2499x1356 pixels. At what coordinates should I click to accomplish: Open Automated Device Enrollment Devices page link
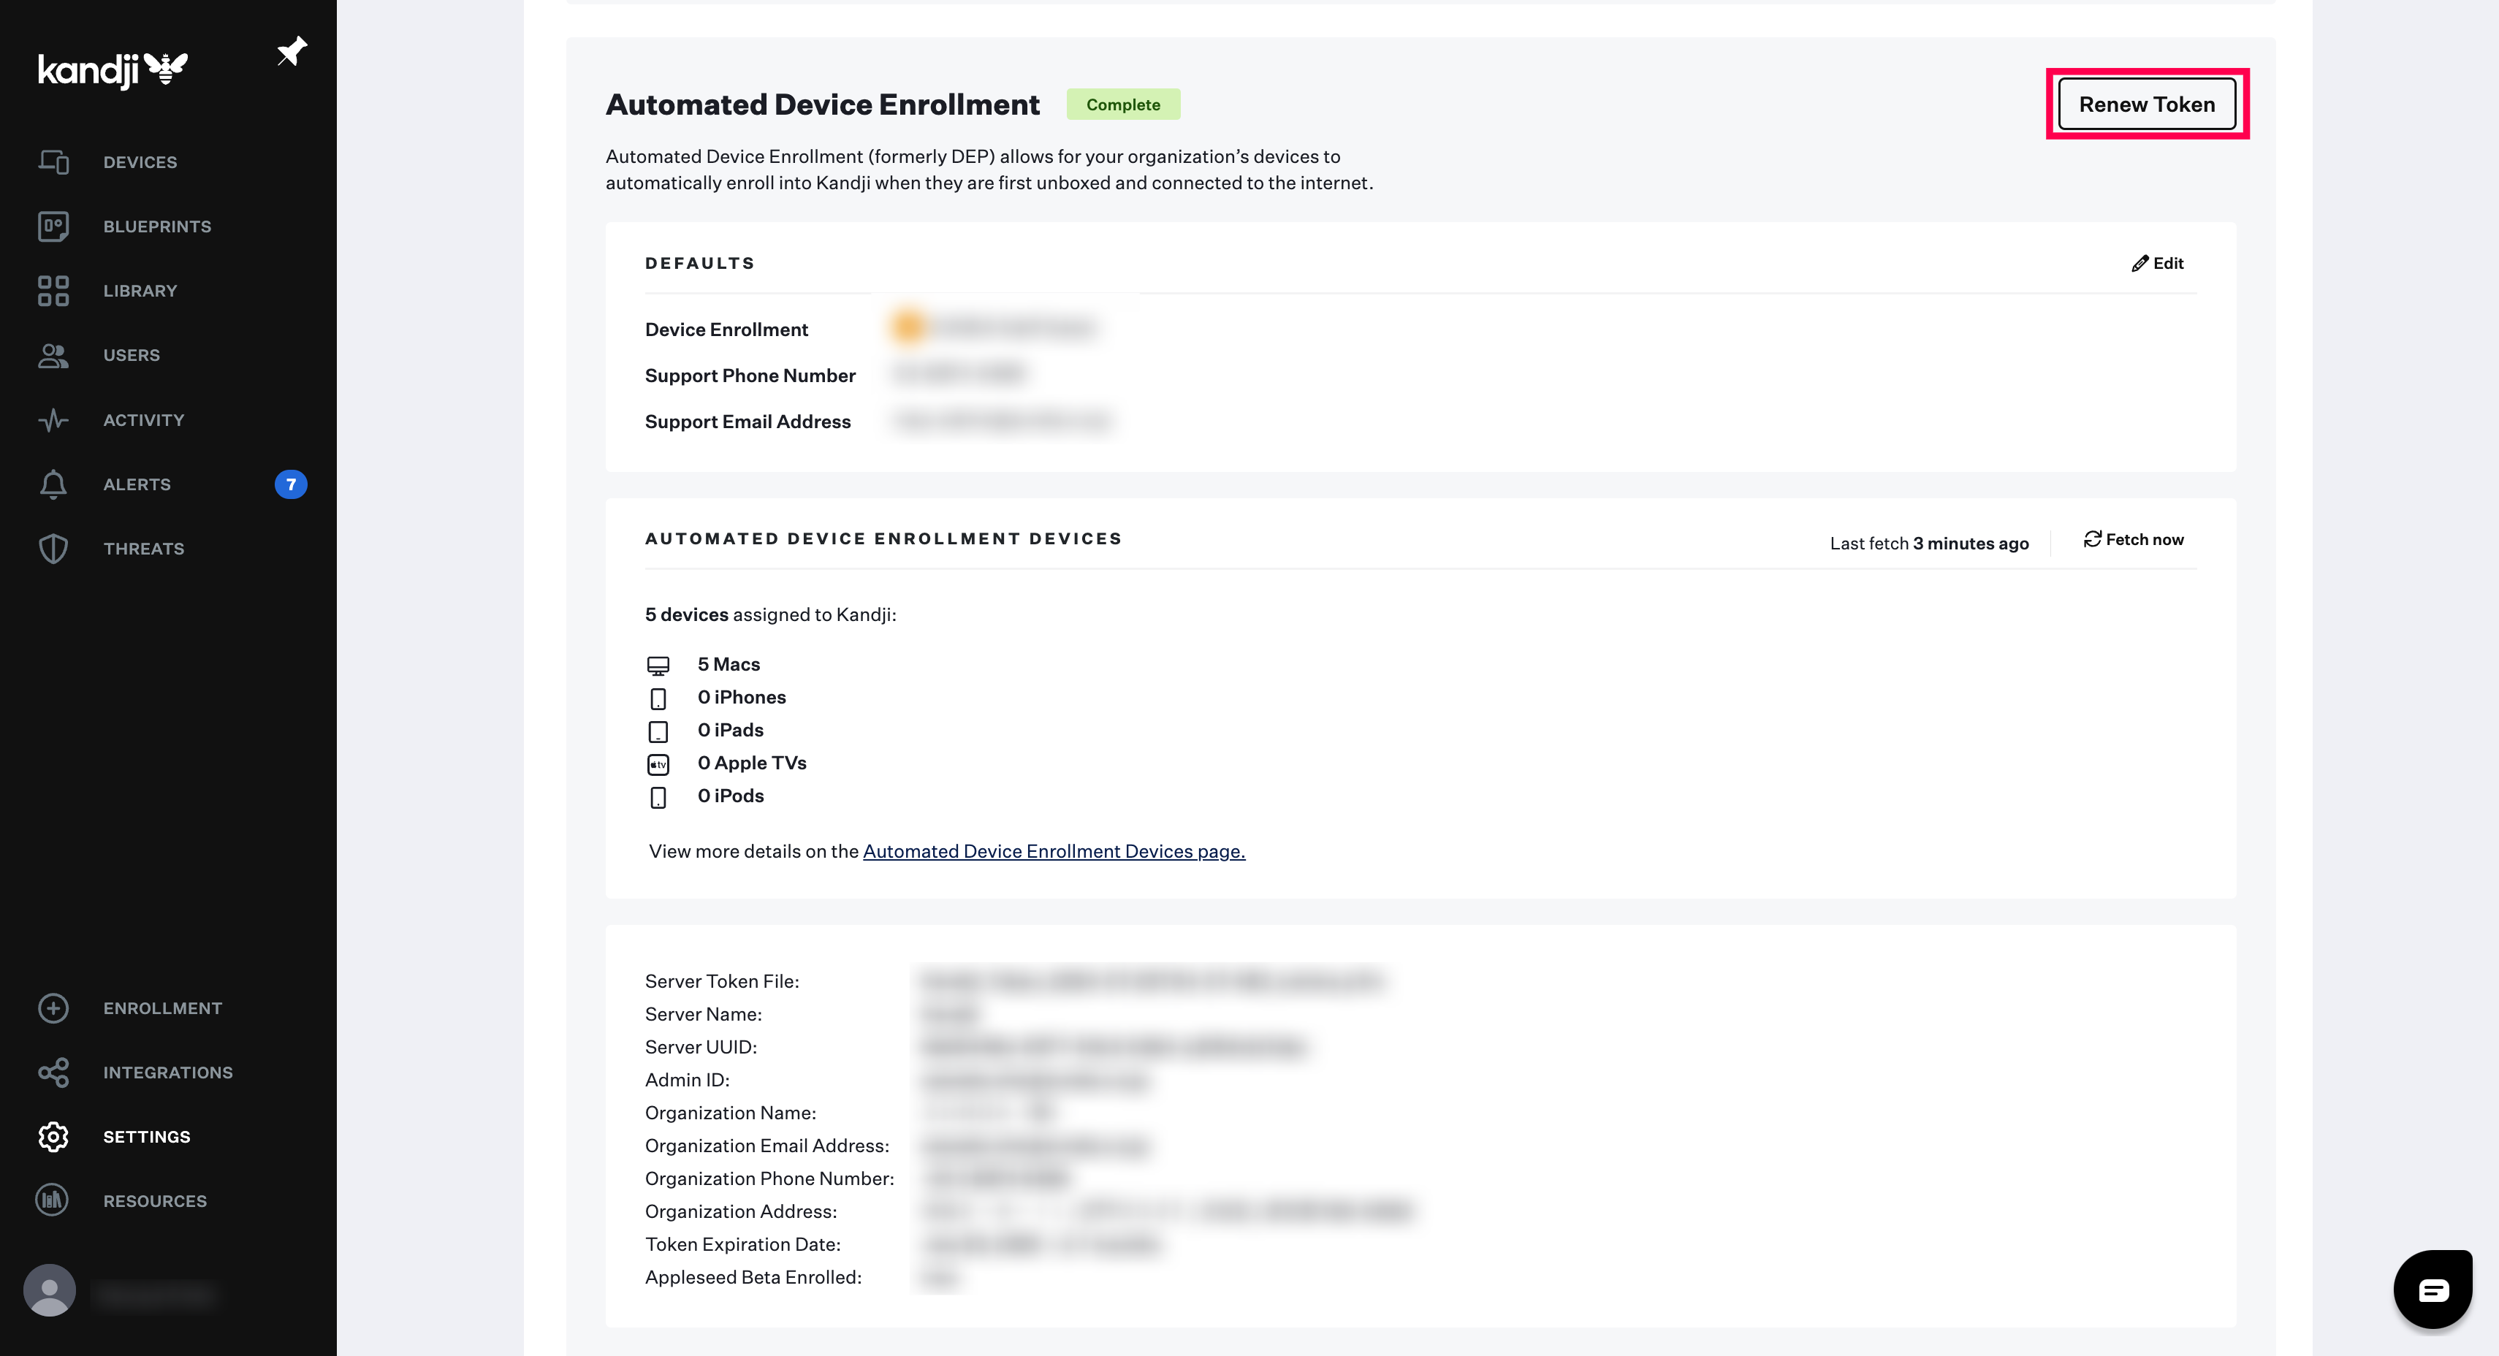click(1054, 852)
